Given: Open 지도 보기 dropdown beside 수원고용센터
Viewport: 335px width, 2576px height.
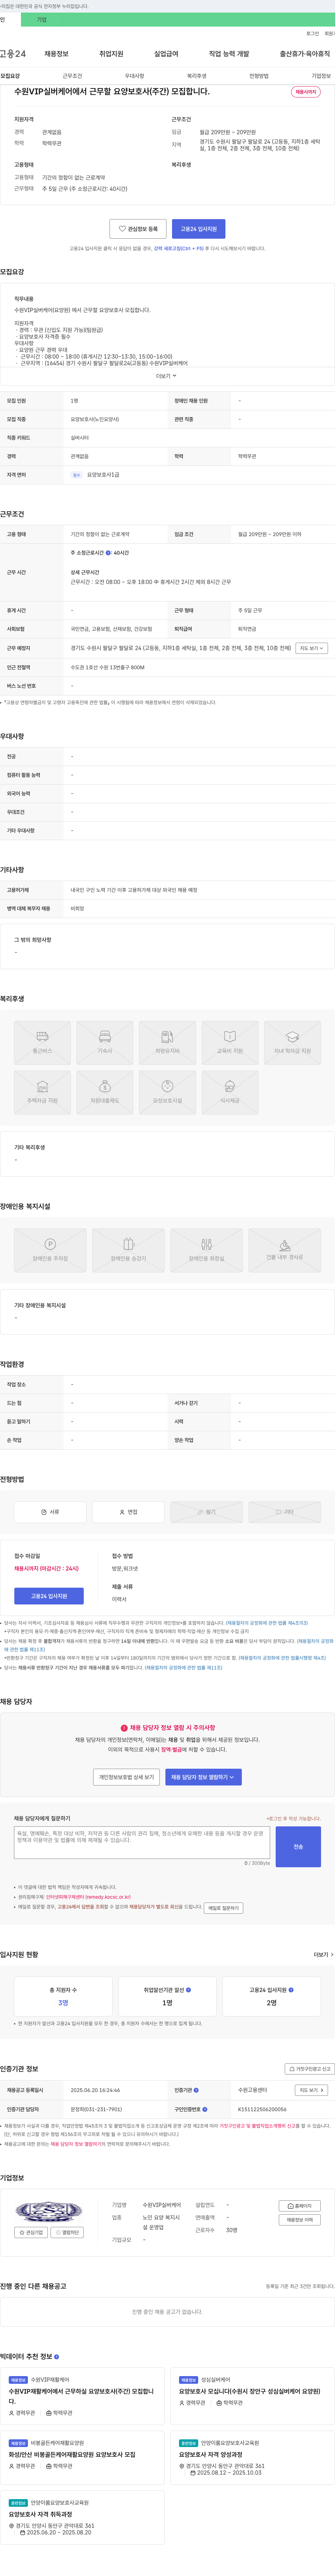Looking at the screenshot, I should [311, 2090].
